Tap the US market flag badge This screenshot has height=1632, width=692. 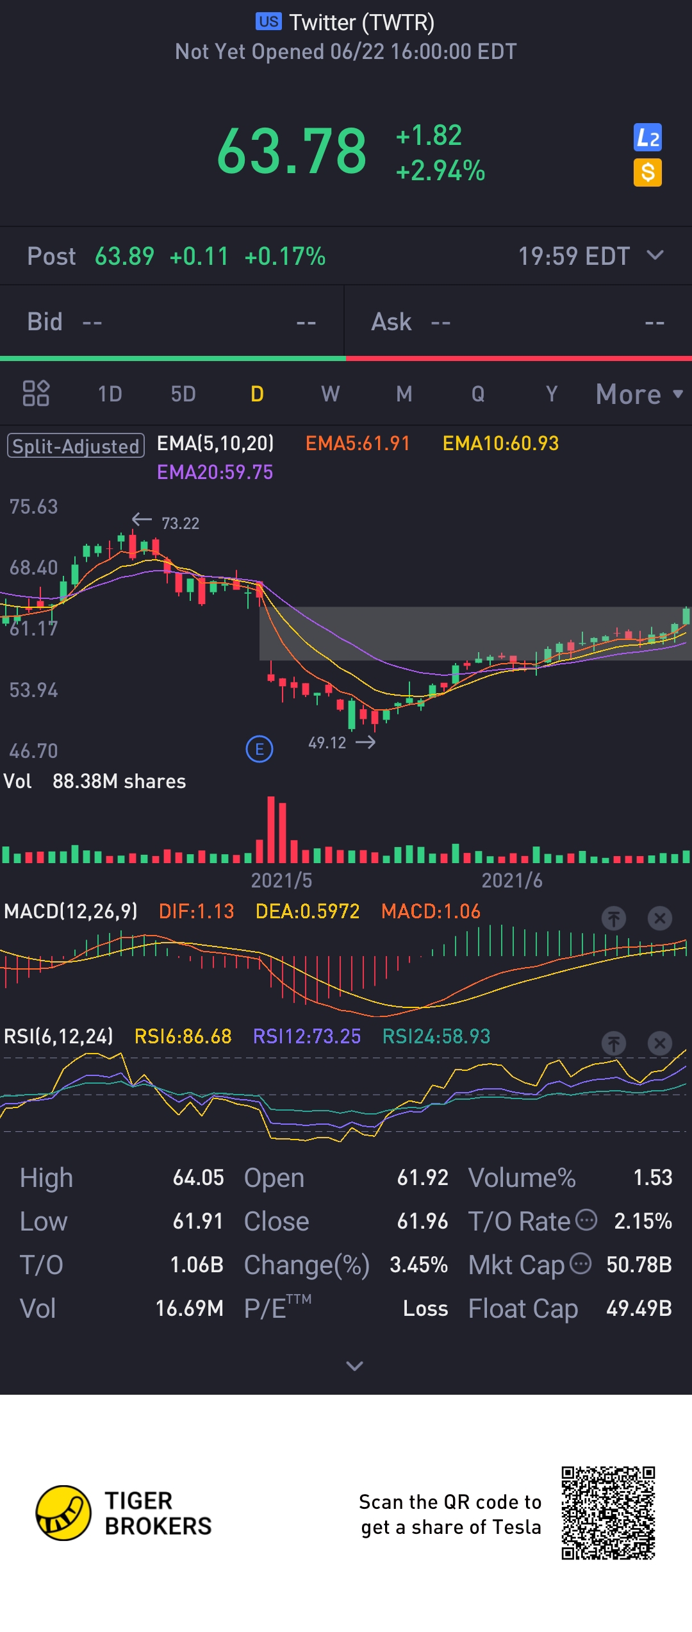[x=268, y=22]
